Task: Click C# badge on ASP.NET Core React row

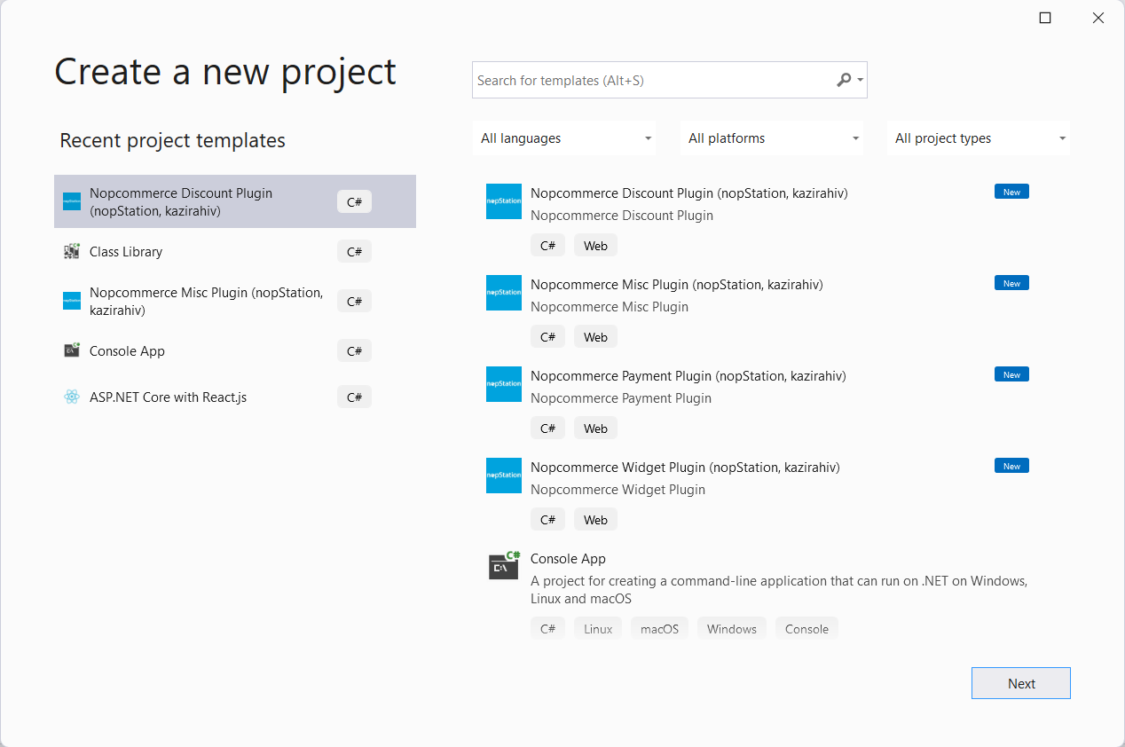Action: [x=354, y=397]
